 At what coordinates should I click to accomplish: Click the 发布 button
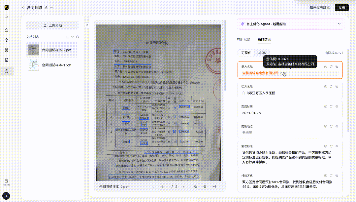pyautogui.click(x=342, y=8)
